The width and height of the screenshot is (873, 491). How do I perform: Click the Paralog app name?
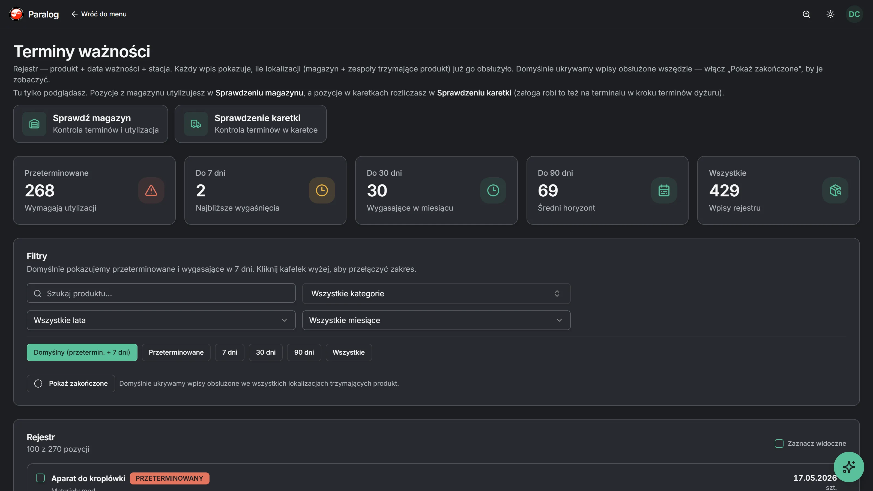43,14
